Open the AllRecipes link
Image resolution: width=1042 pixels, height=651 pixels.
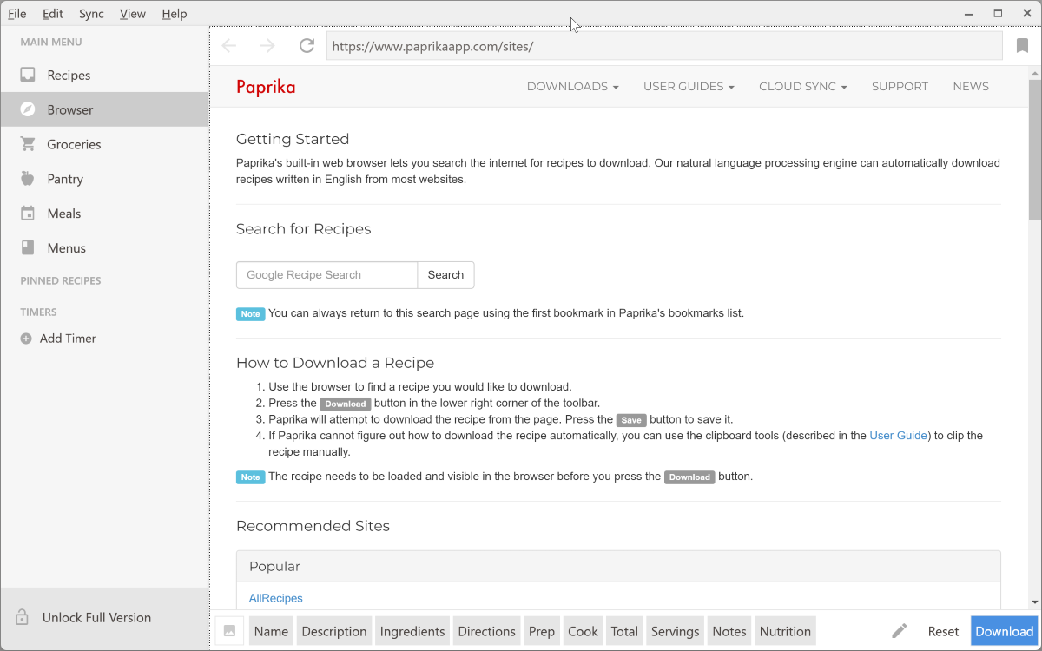pyautogui.click(x=276, y=598)
